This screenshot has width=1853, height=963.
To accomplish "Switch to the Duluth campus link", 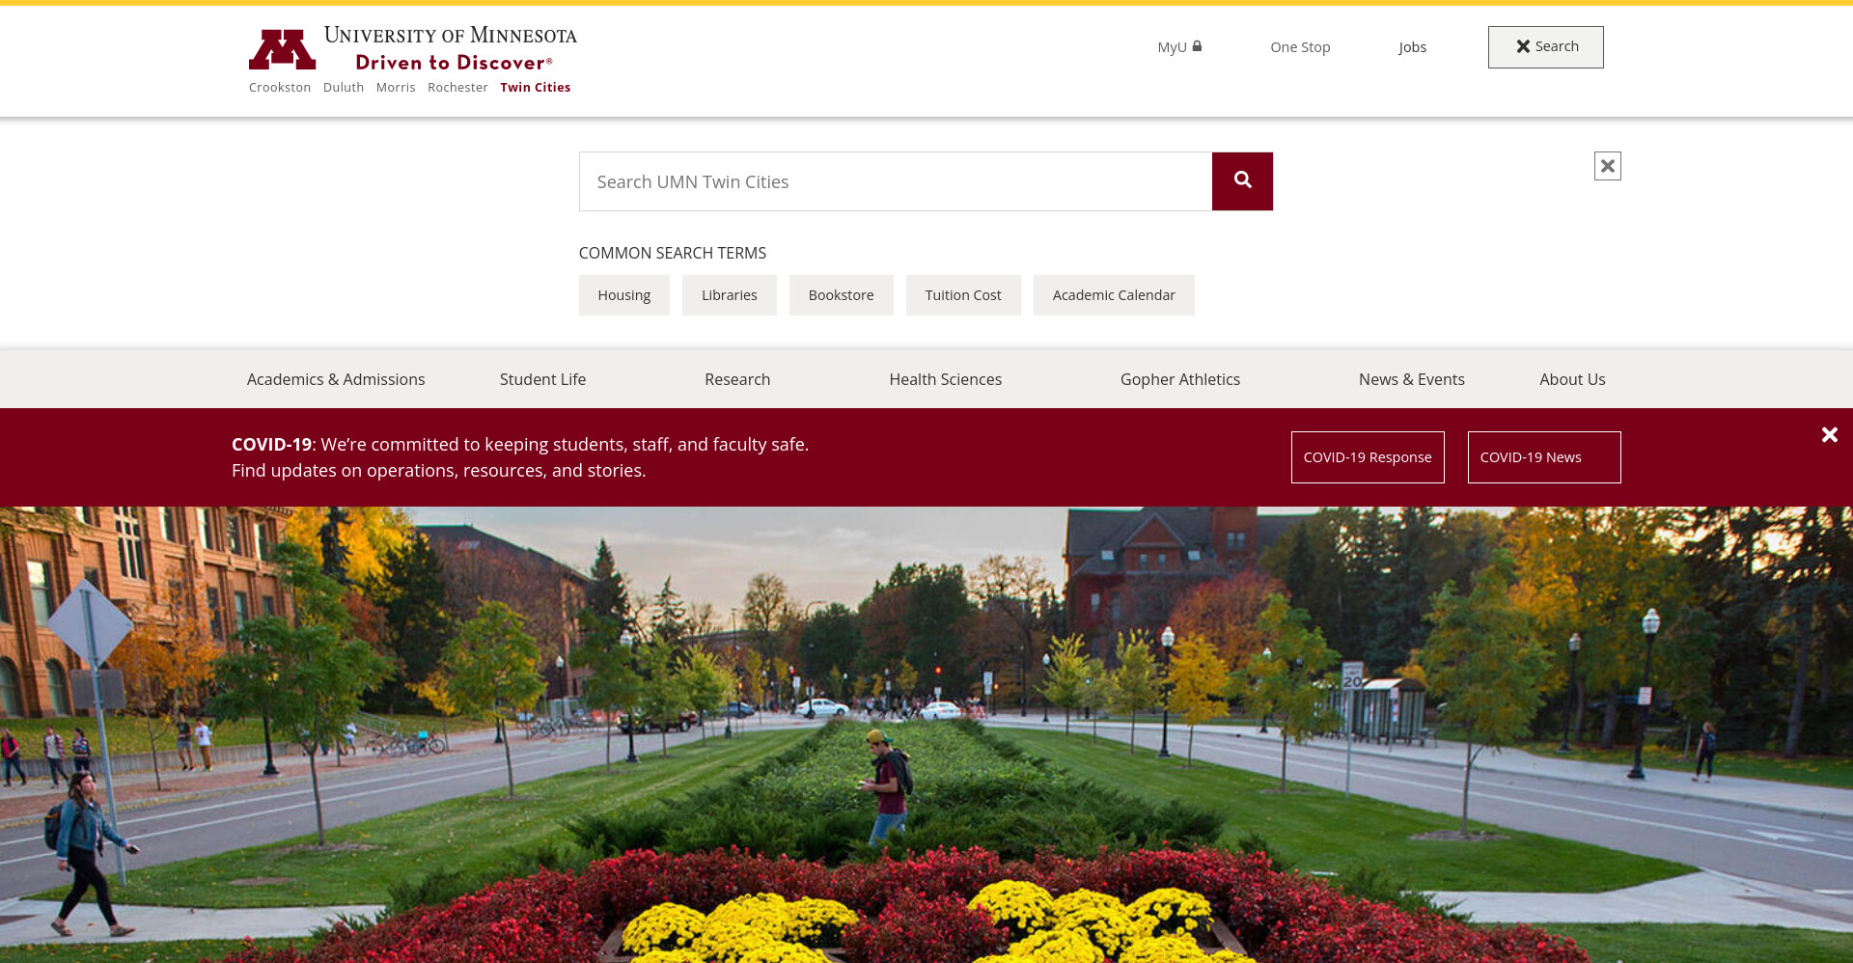I will click(x=344, y=88).
